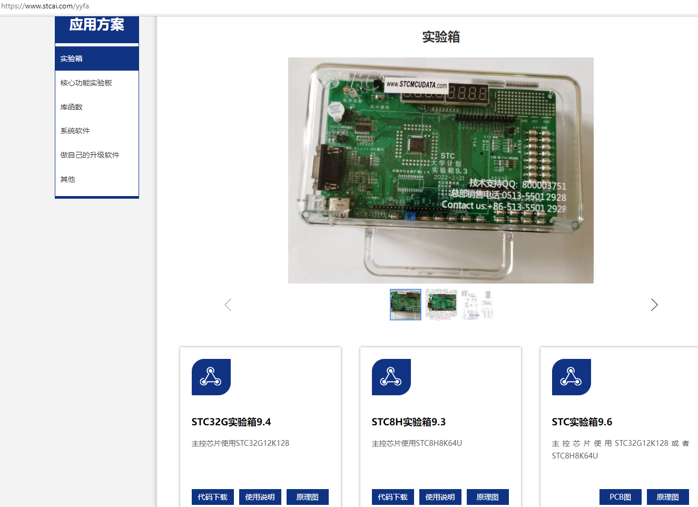The width and height of the screenshot is (698, 507).
Task: Click the STC32G实验箱9.4 title
Action: (x=231, y=422)
